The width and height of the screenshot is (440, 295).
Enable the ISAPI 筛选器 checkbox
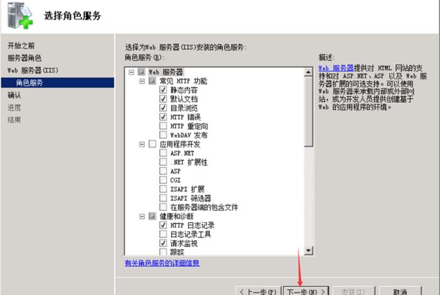(x=163, y=198)
